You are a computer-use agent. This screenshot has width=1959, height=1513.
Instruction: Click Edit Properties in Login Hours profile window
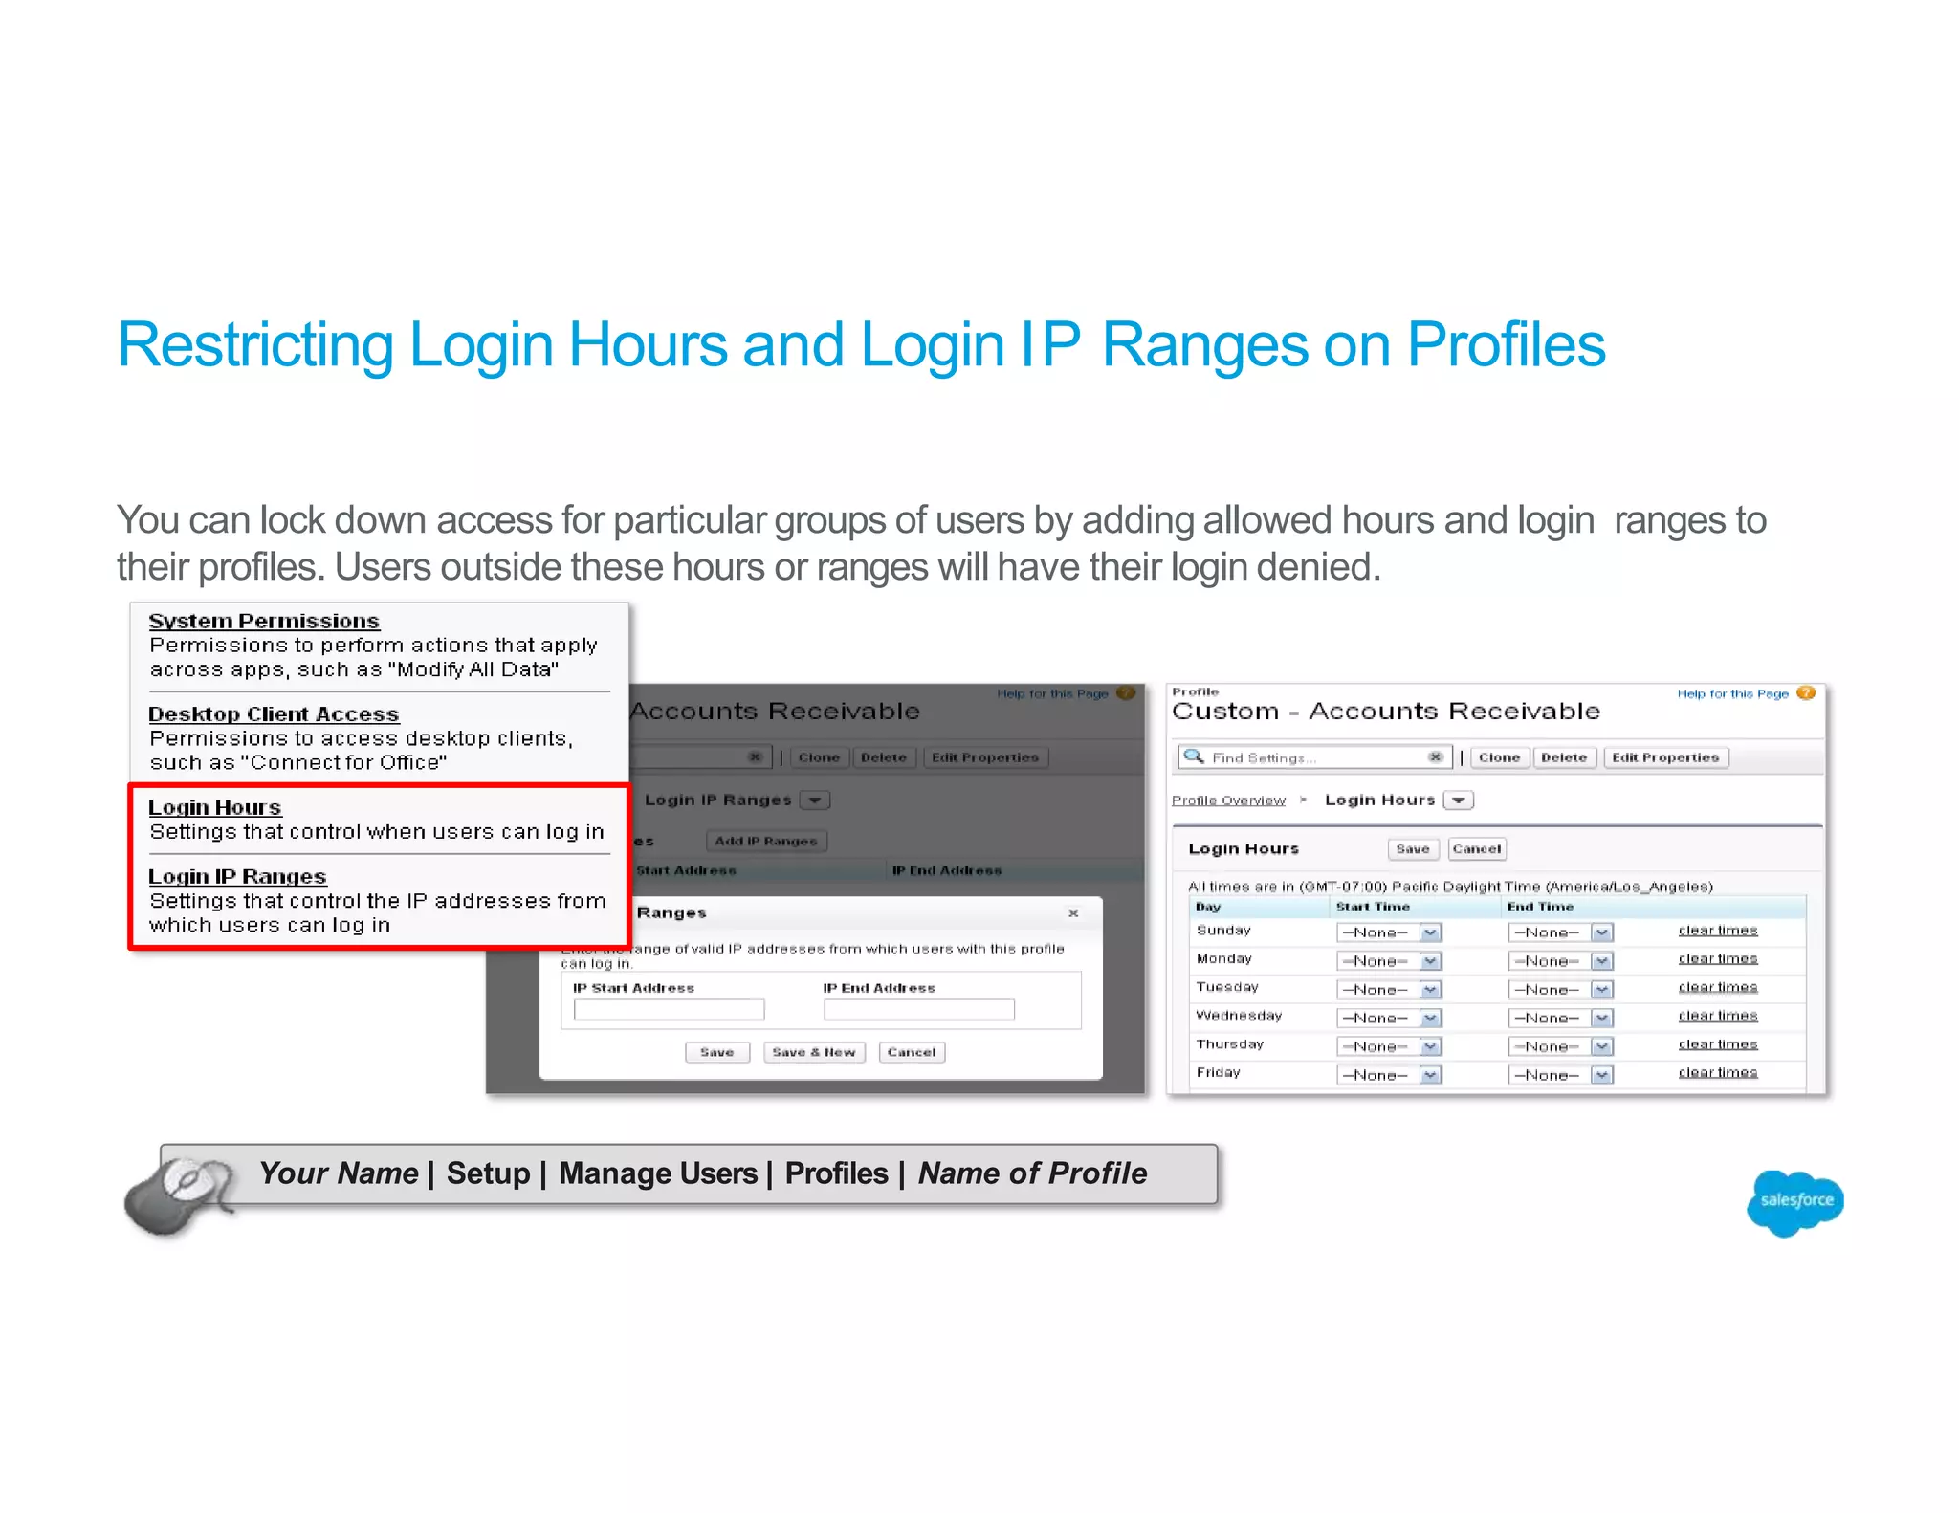(1665, 757)
